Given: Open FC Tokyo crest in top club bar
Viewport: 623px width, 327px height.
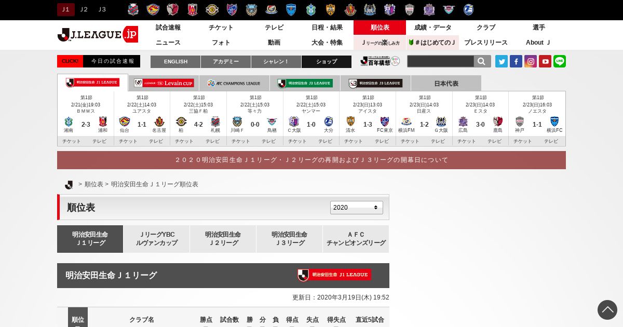Looking at the screenshot, I should pos(232,9).
